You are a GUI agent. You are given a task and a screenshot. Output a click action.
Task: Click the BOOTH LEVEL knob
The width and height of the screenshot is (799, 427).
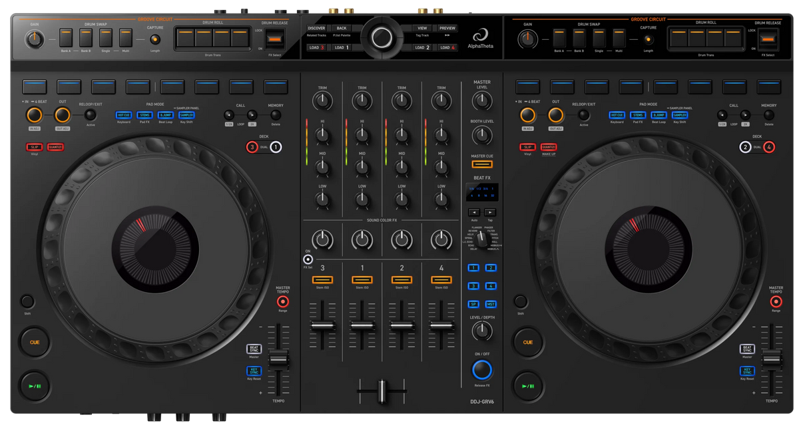tap(482, 134)
